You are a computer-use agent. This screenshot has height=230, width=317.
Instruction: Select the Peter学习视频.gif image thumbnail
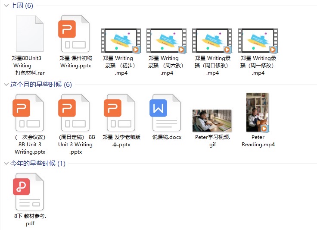pos(211,120)
